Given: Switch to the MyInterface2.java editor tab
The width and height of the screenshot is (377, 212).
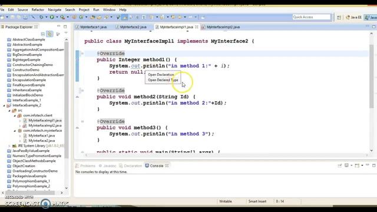Looking at the screenshot, I should coord(133,27).
